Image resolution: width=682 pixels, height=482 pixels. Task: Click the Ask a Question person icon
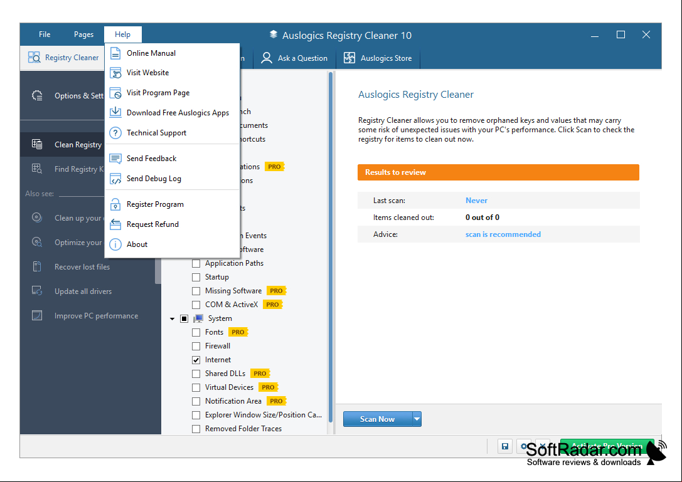pos(266,58)
